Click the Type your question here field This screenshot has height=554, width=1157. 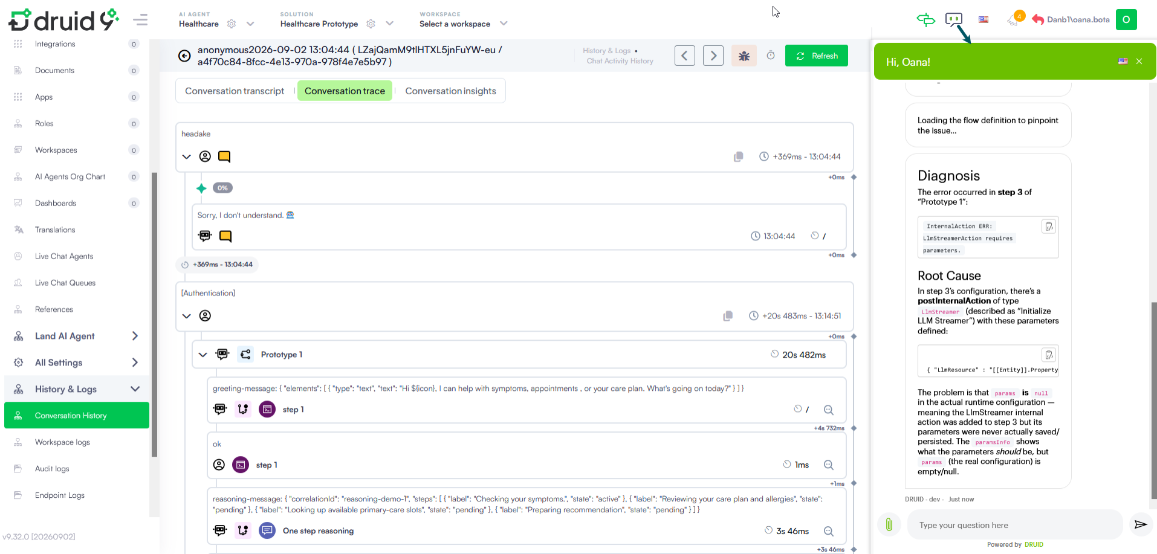(1014, 525)
